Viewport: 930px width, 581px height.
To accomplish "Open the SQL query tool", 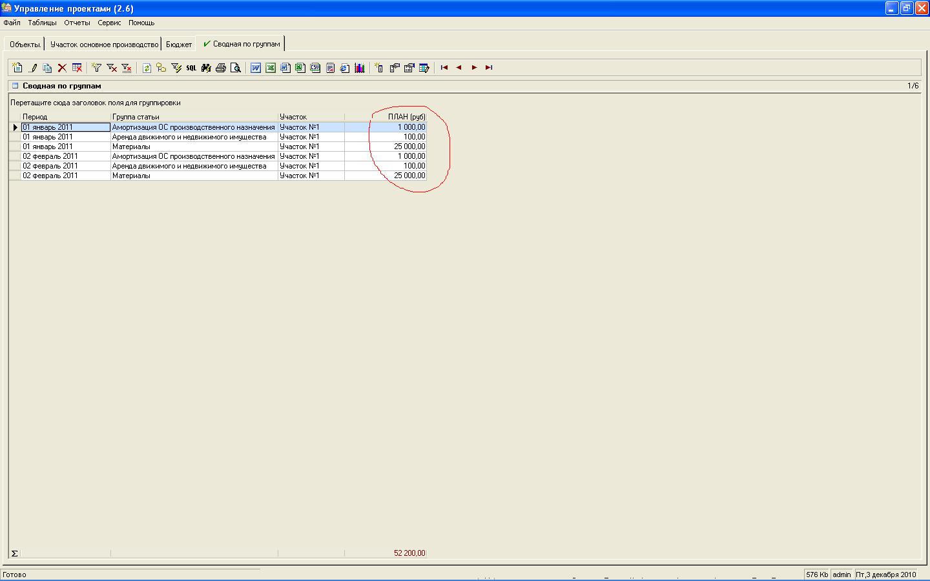I will tap(191, 68).
